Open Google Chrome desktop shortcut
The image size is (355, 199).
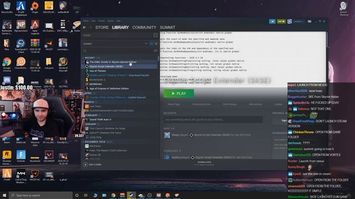tap(7, 64)
